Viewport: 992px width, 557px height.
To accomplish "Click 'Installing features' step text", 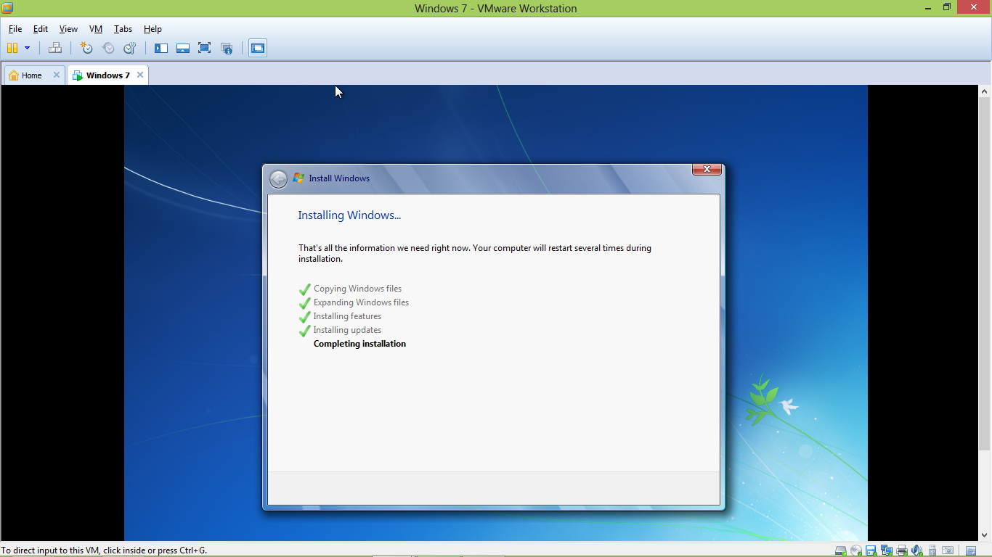I will pos(347,316).
